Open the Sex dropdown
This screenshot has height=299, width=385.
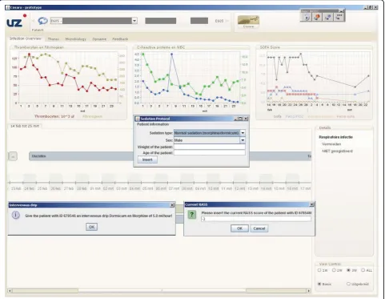coord(243,140)
